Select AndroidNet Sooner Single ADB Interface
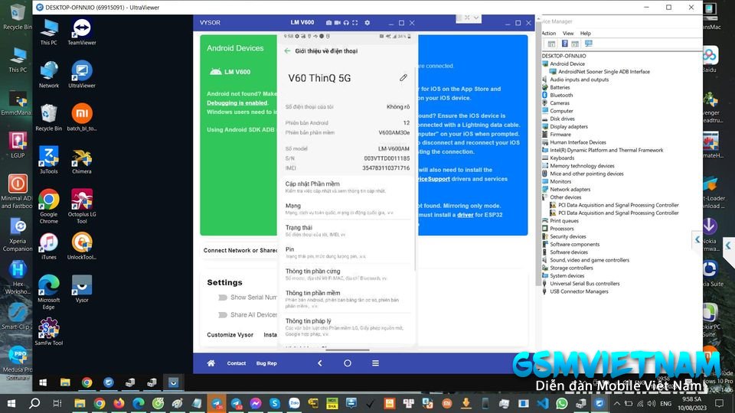The width and height of the screenshot is (735, 413). (x=599, y=72)
